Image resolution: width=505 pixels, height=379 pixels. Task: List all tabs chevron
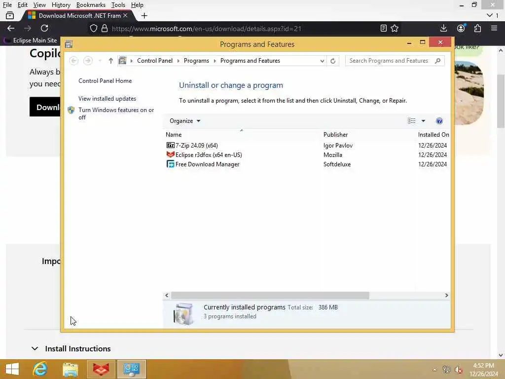(490, 15)
